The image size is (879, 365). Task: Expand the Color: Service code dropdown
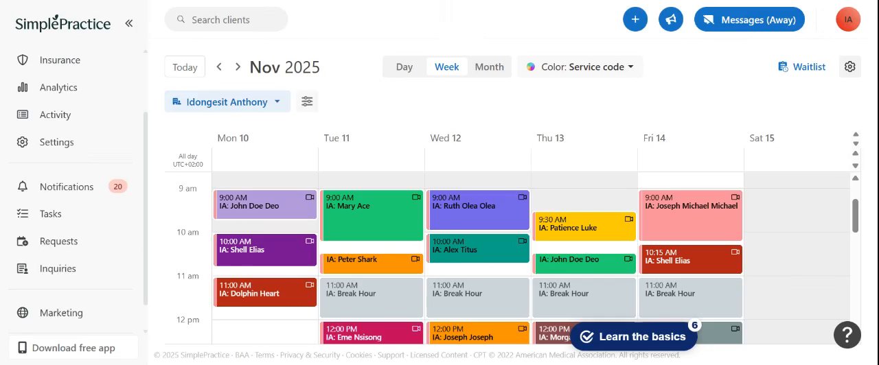(x=580, y=67)
